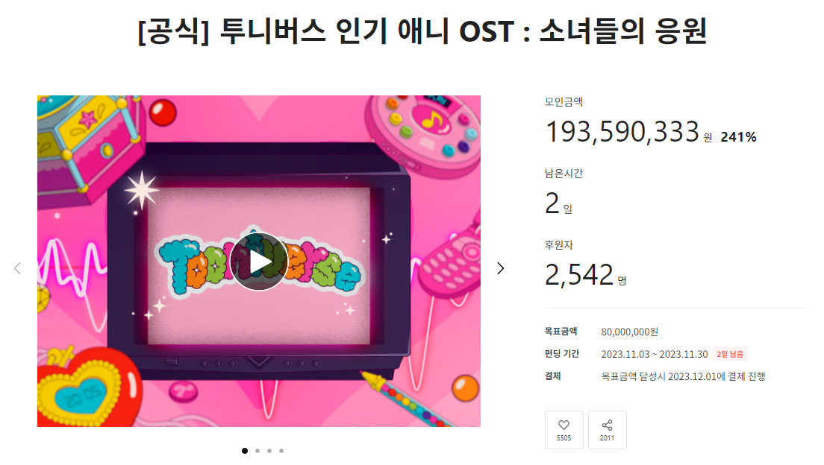This screenshot has width=824, height=465.
Task: Click the 241% funding percentage
Action: 738,137
